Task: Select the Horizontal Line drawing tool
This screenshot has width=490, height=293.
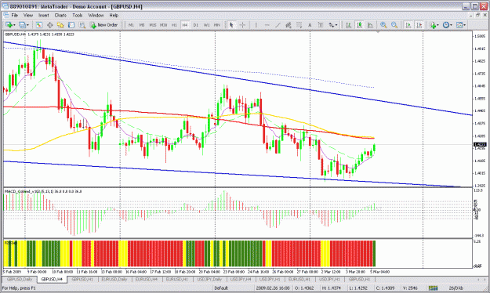Action: (x=267, y=25)
